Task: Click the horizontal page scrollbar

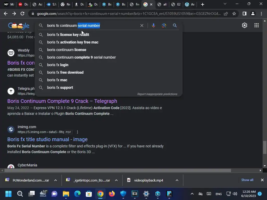Action: tap(118, 170)
